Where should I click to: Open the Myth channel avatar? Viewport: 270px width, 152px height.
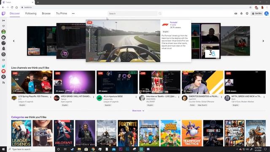click(x=227, y=98)
